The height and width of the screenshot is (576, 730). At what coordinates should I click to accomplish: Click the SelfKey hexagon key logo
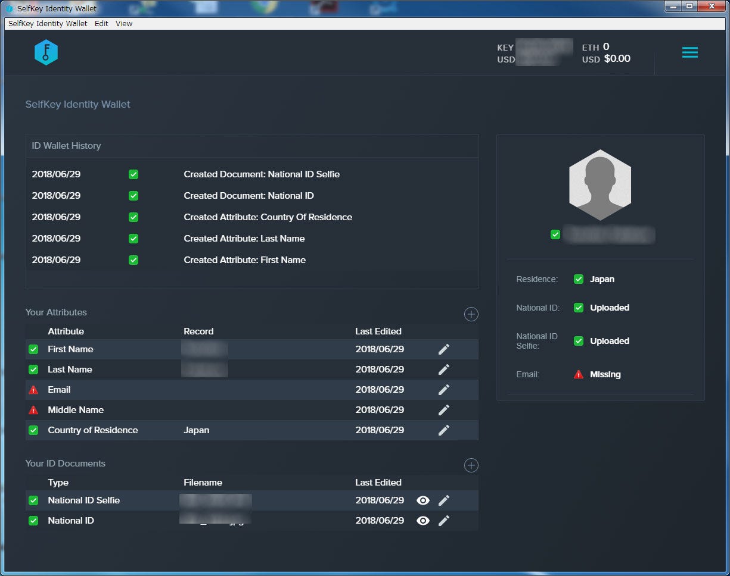tap(46, 52)
